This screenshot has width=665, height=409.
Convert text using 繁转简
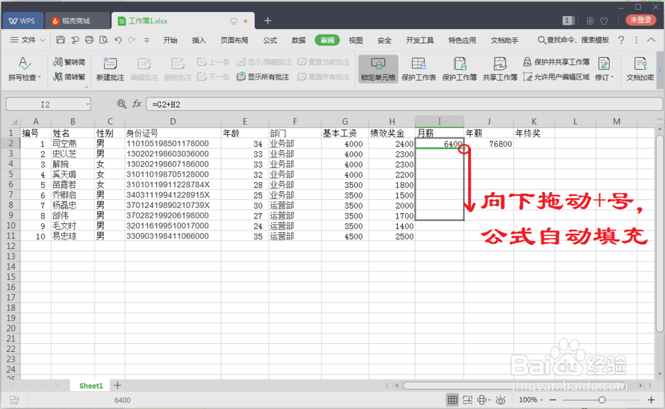point(71,61)
